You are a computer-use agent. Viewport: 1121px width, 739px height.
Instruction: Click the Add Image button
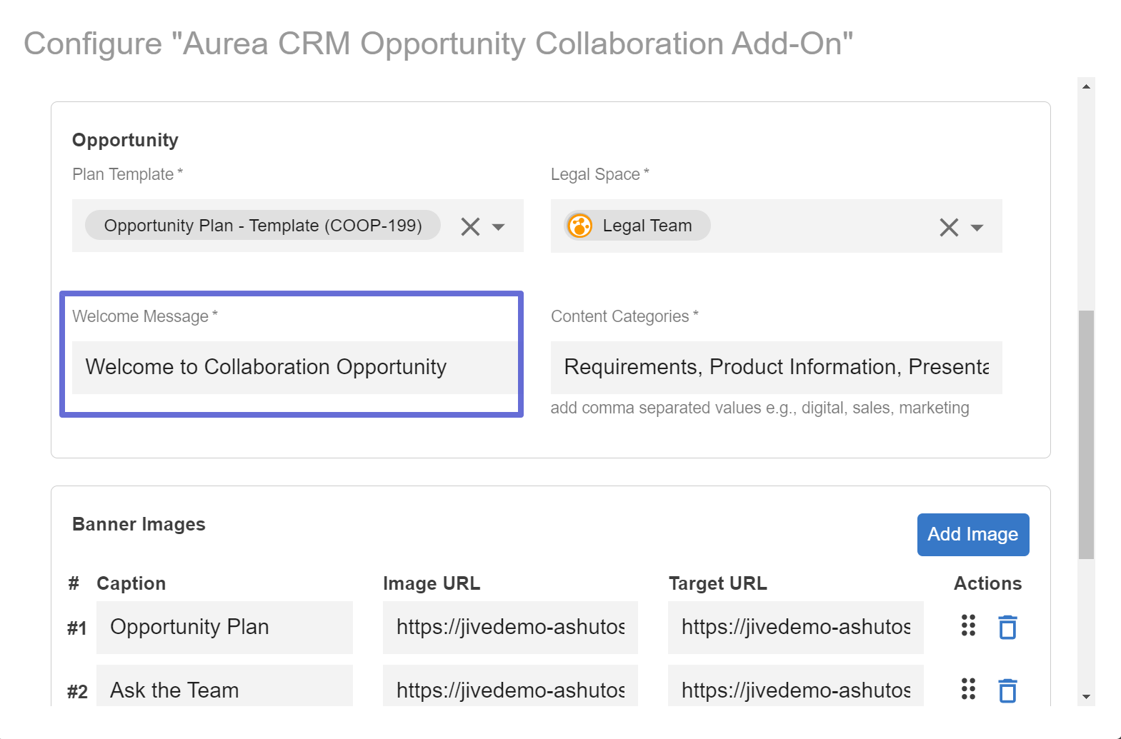pos(973,534)
